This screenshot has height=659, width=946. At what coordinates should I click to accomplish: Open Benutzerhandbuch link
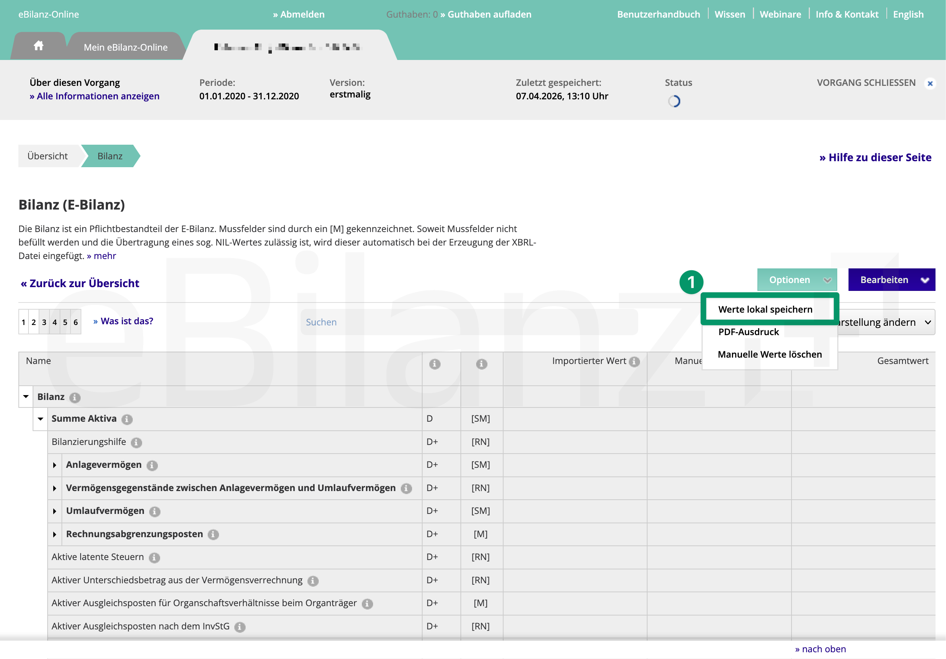[658, 14]
